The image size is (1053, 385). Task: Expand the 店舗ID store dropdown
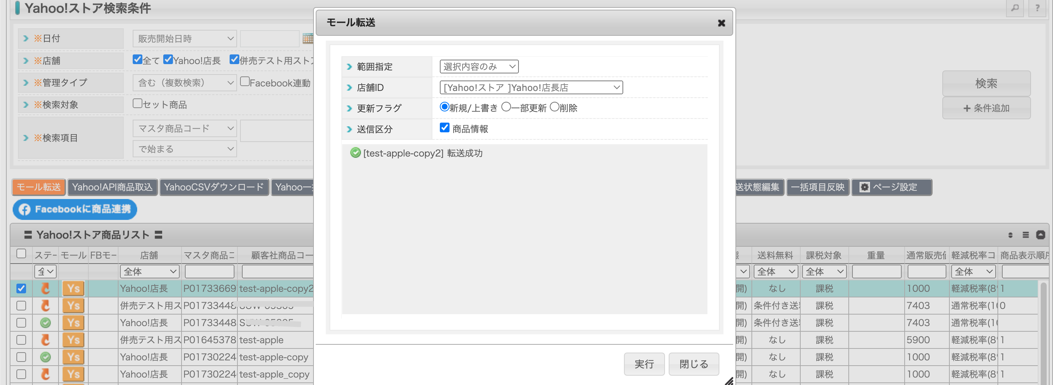click(x=531, y=88)
